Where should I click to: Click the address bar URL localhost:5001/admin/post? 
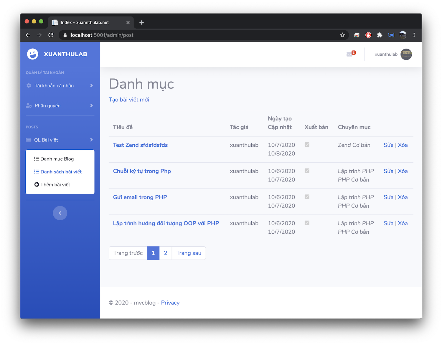102,35
